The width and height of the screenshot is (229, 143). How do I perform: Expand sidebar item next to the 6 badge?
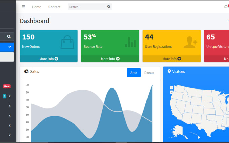(x=10, y=96)
